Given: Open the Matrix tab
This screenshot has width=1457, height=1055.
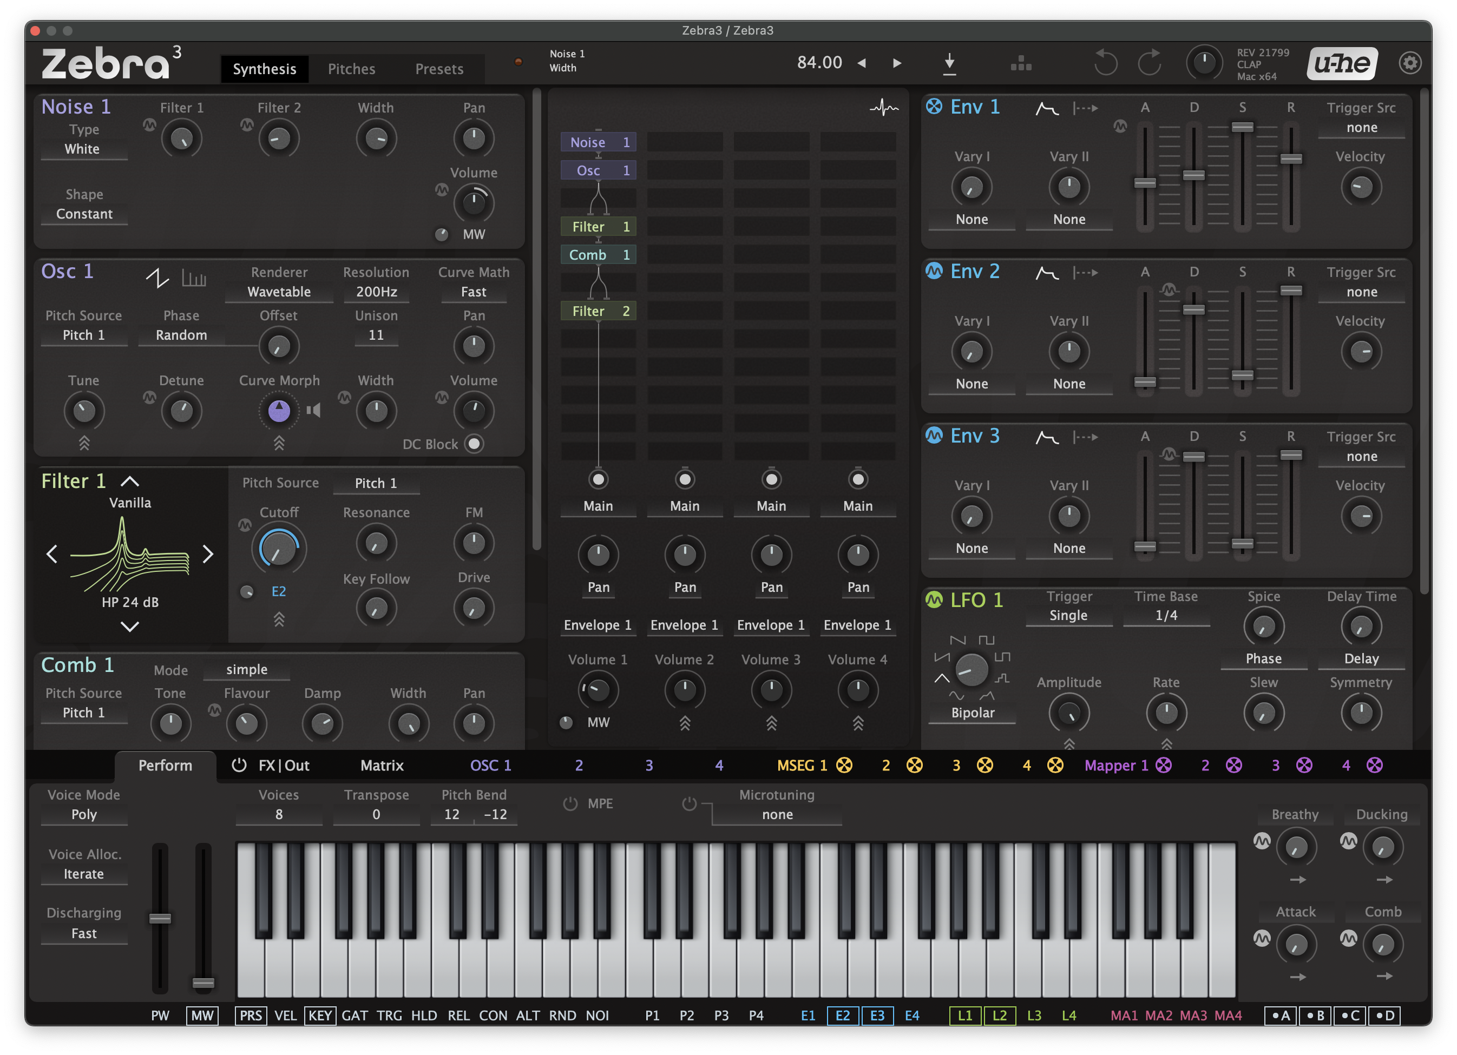Looking at the screenshot, I should click(x=382, y=765).
